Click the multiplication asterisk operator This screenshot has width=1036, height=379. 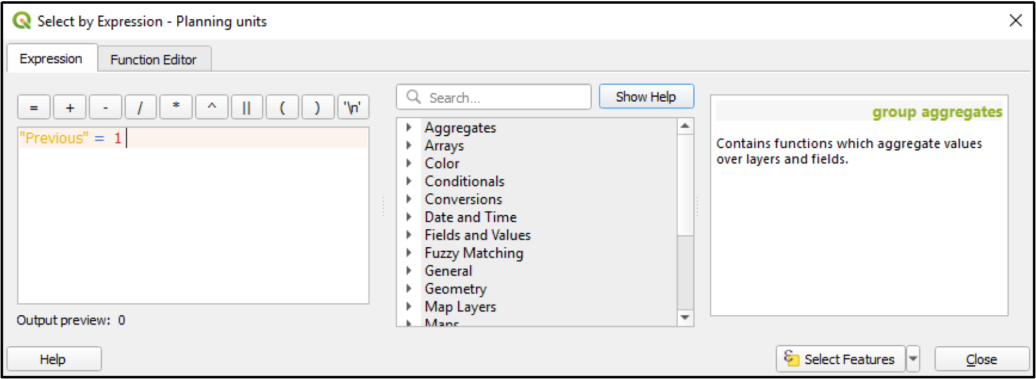tap(176, 107)
